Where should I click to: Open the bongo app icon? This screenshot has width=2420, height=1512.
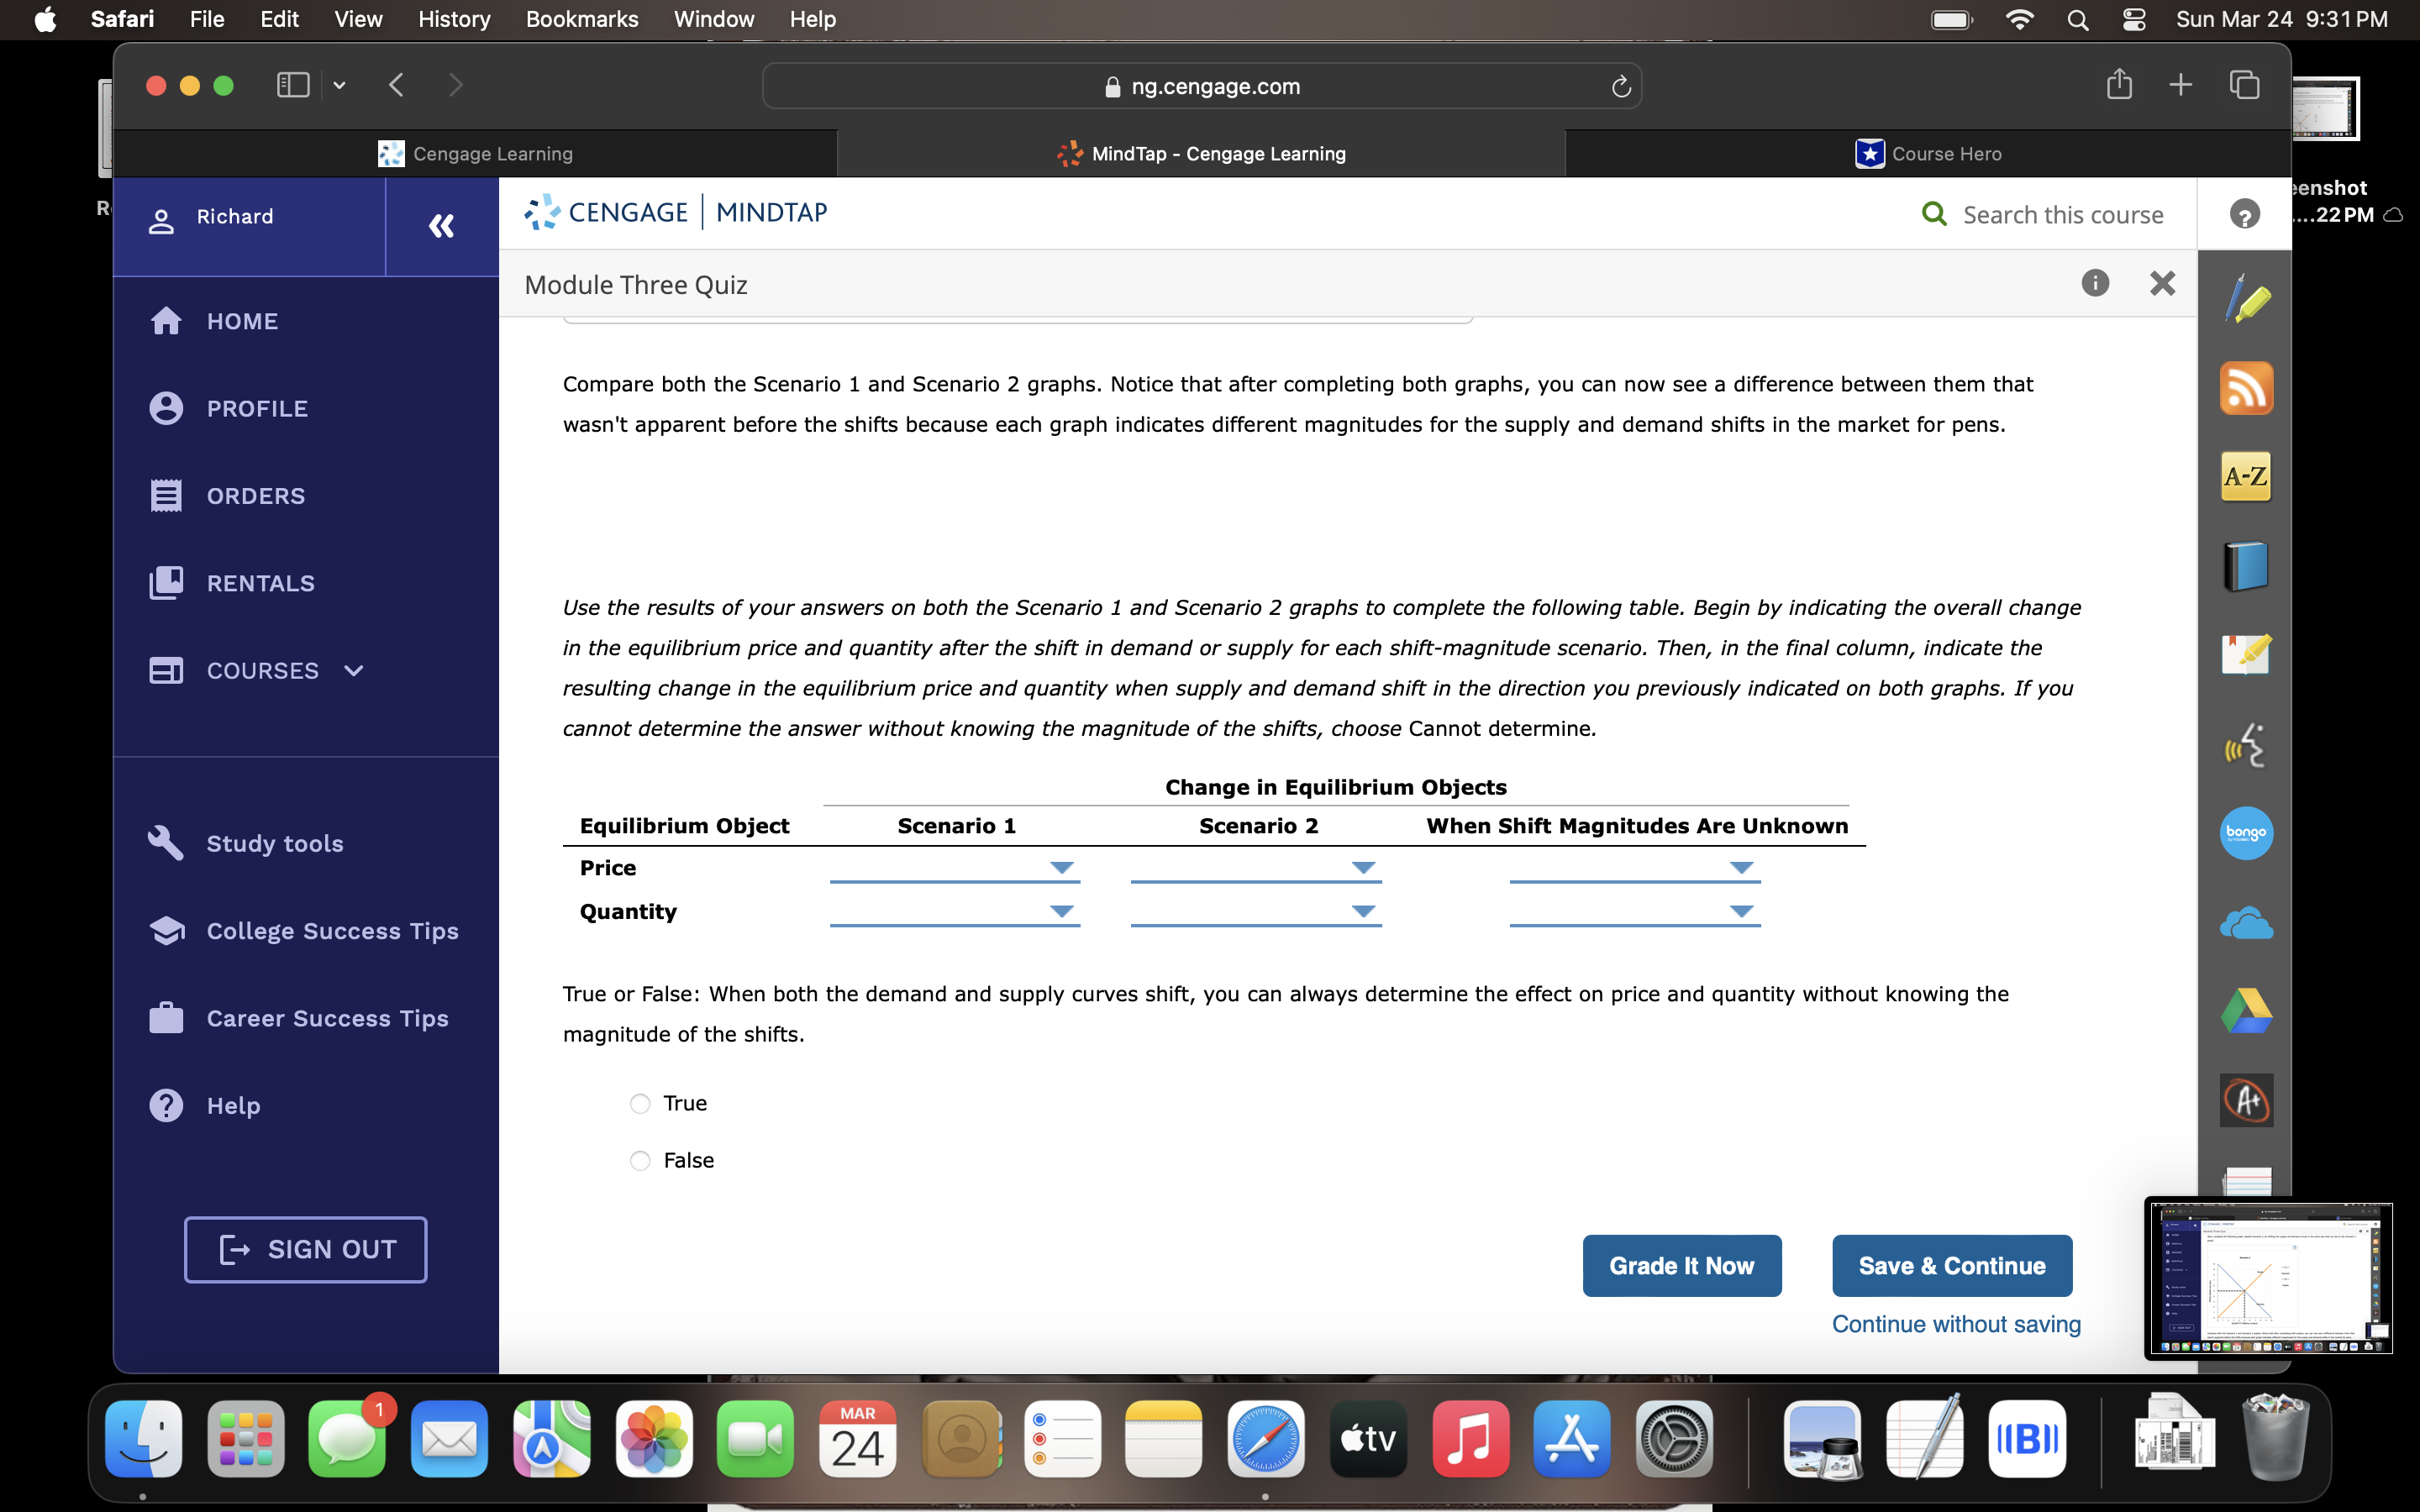pyautogui.click(x=2245, y=833)
